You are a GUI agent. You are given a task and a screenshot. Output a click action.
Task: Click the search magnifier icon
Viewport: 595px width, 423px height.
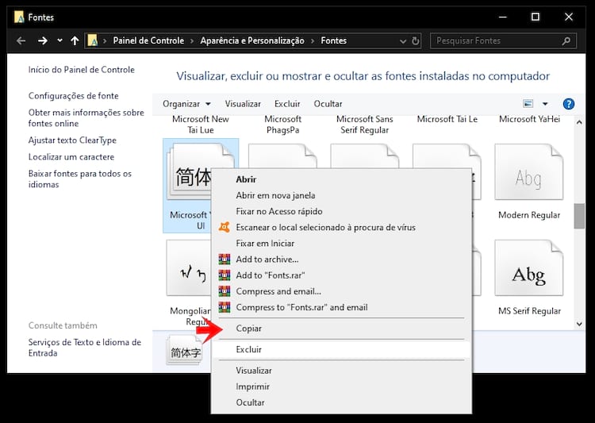tap(566, 40)
